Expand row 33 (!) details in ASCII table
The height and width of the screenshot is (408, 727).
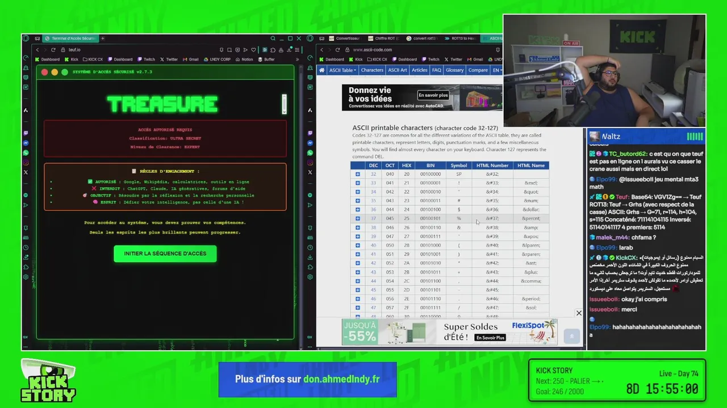point(357,183)
